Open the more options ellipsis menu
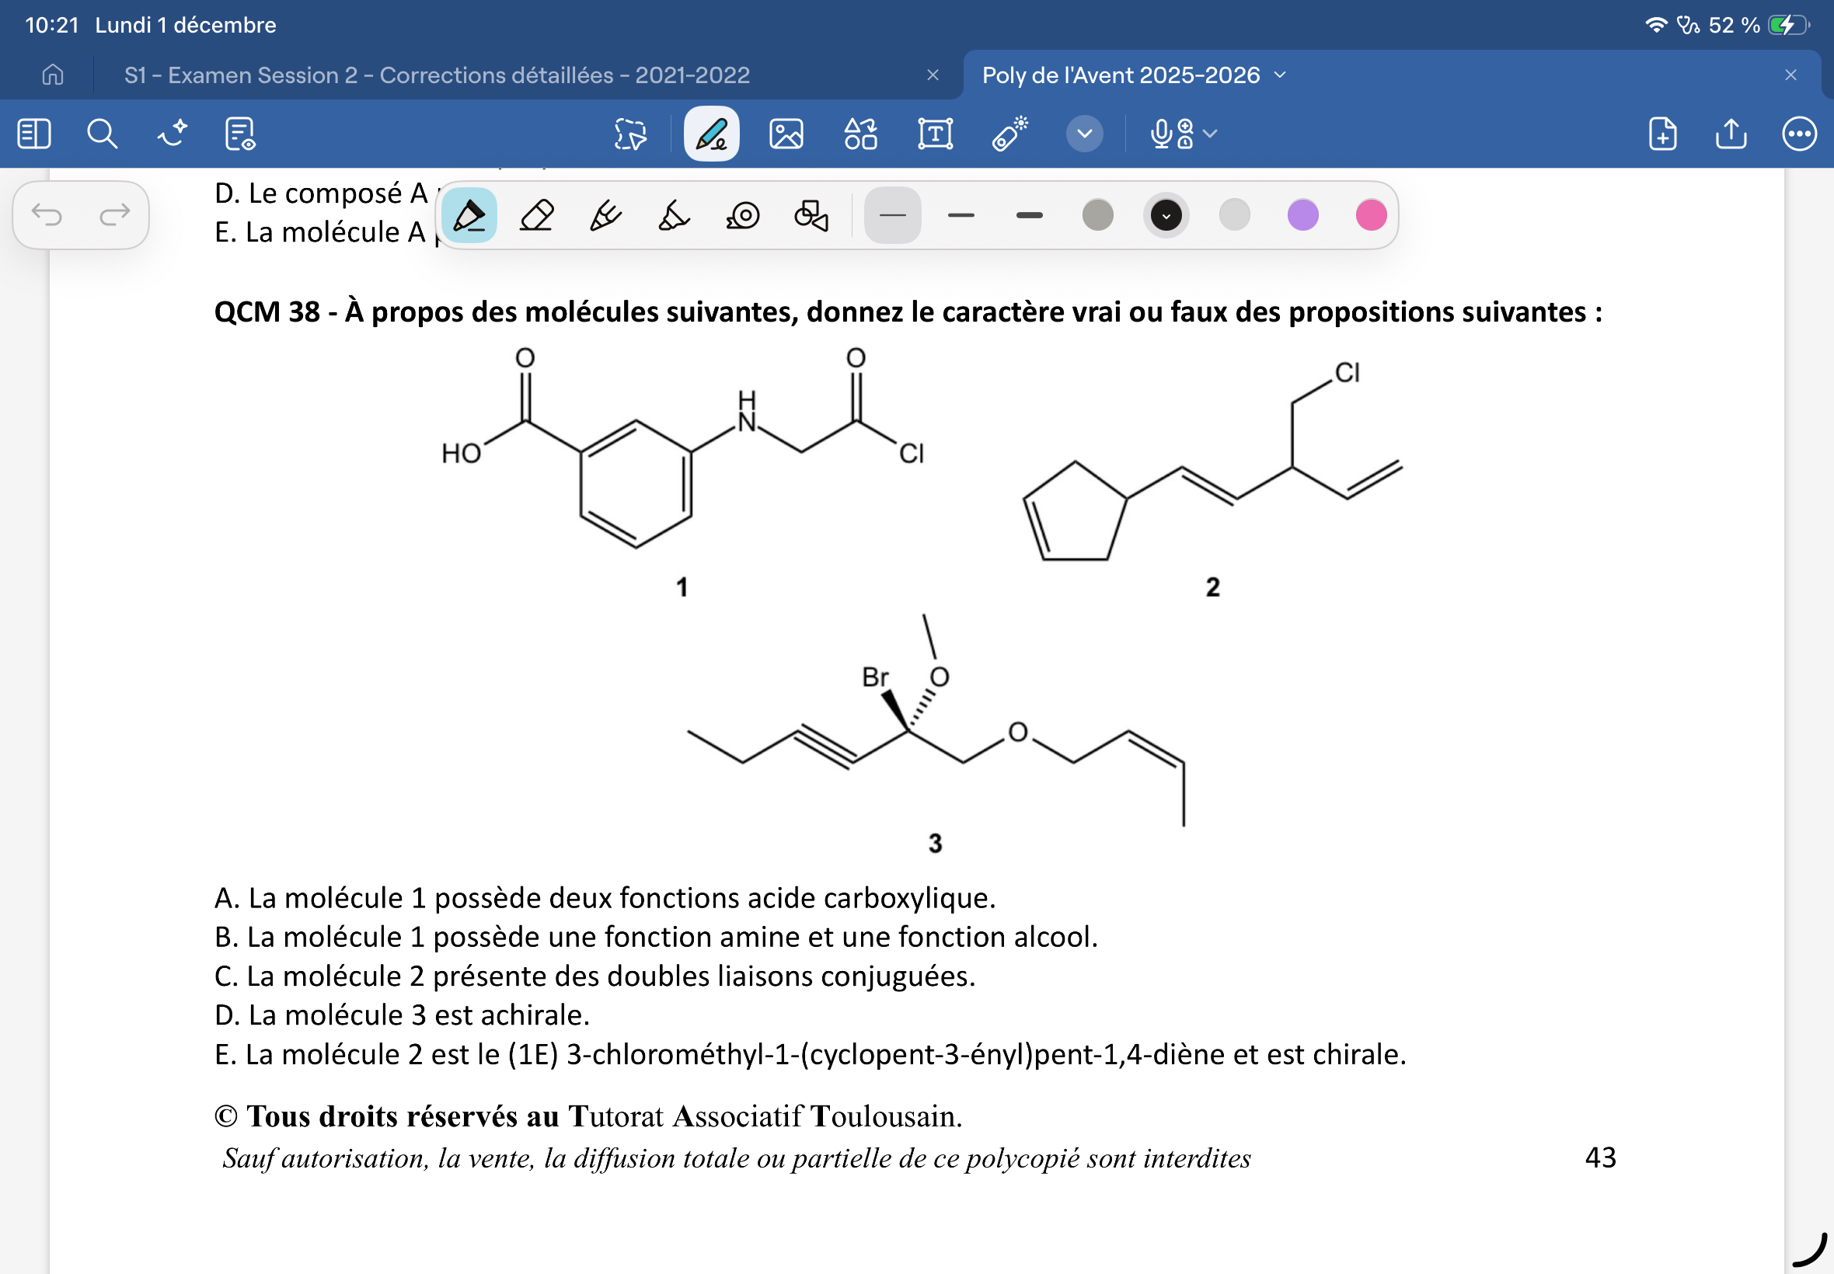The width and height of the screenshot is (1834, 1274). (1799, 134)
